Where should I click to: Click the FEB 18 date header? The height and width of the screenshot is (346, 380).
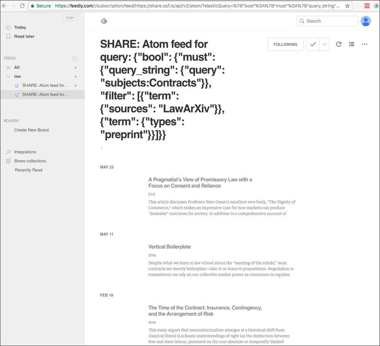tap(107, 295)
